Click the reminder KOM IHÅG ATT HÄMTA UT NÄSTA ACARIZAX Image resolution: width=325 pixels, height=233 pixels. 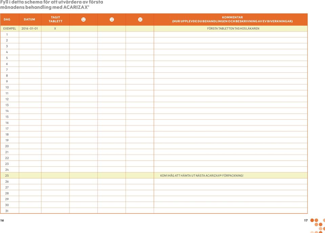(x=202, y=176)
